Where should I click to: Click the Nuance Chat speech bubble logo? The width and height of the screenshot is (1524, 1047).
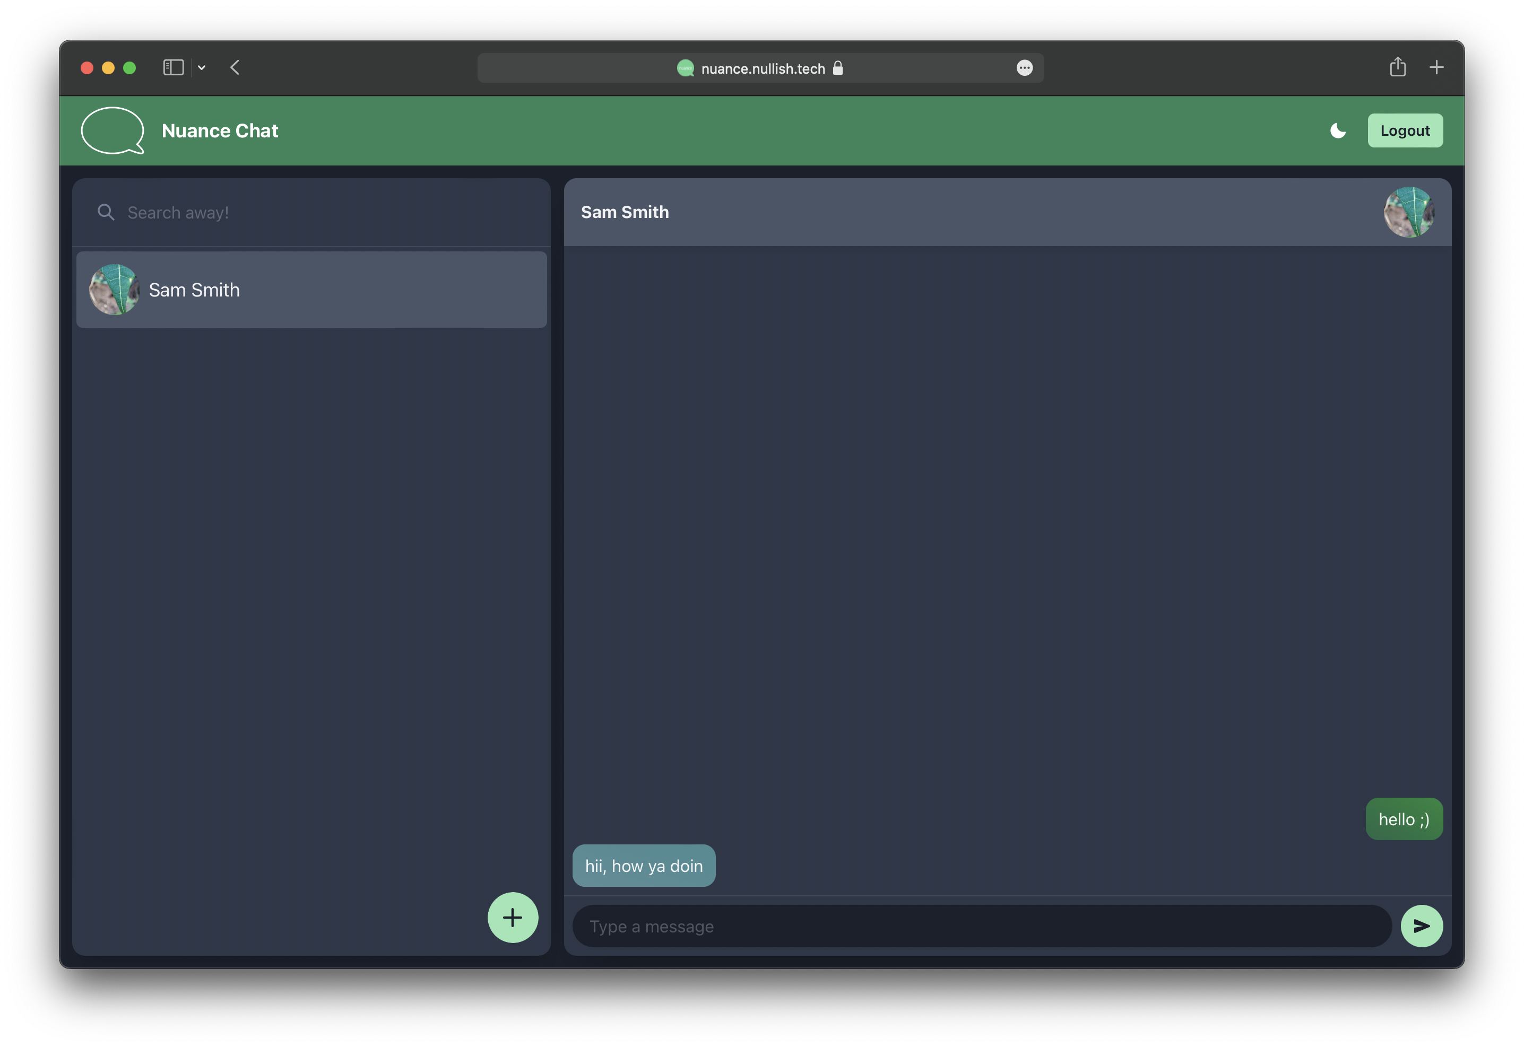pyautogui.click(x=112, y=130)
